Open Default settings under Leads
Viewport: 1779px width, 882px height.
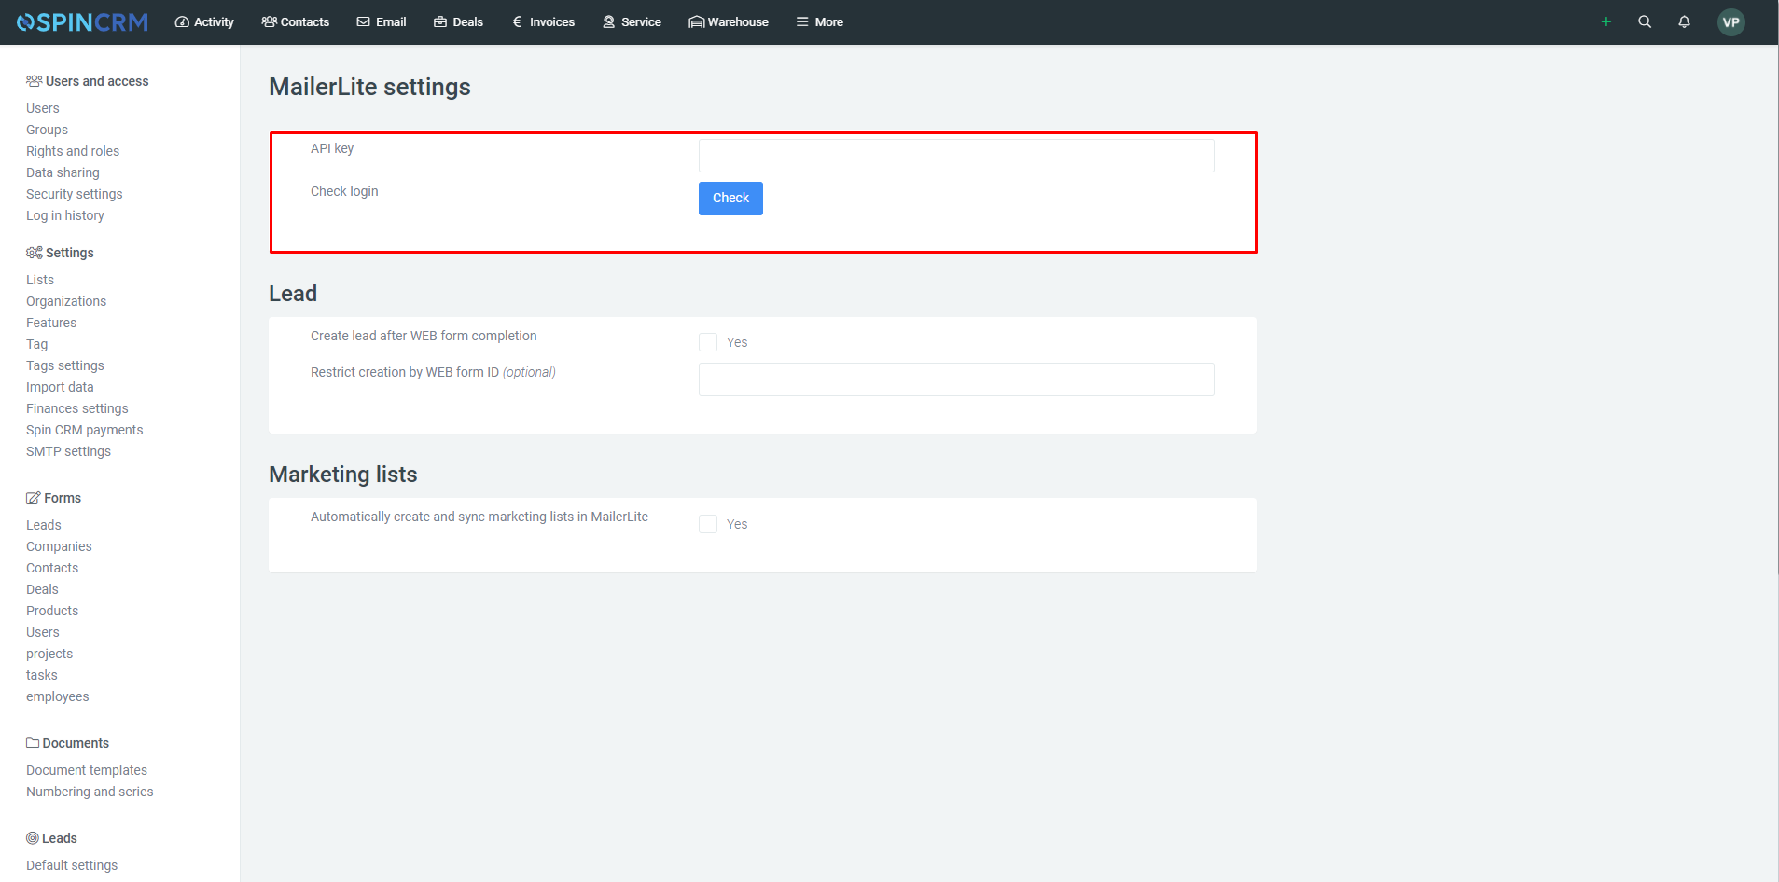click(72, 865)
